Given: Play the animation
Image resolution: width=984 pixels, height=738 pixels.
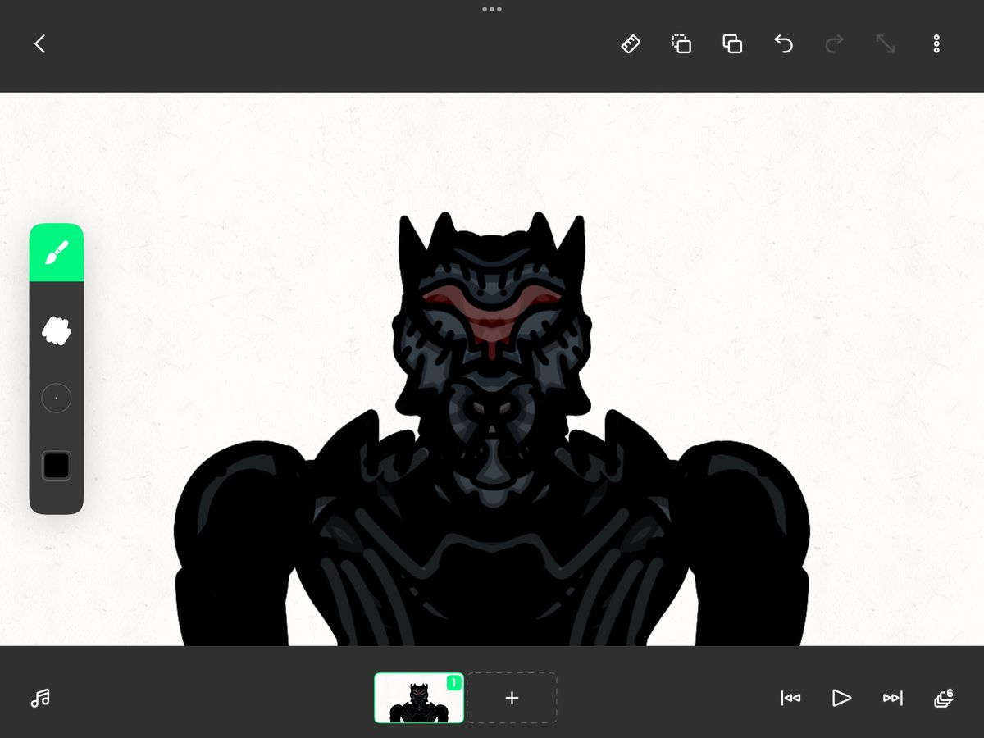Looking at the screenshot, I should [x=841, y=698].
